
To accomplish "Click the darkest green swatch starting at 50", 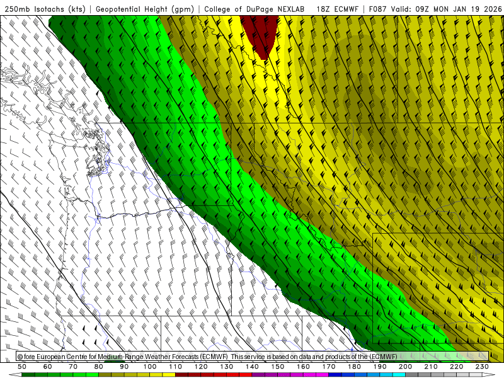I will (28, 375).
